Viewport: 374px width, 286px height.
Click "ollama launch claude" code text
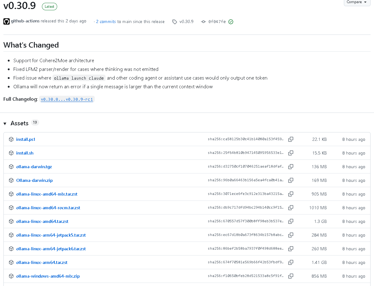(x=79, y=78)
